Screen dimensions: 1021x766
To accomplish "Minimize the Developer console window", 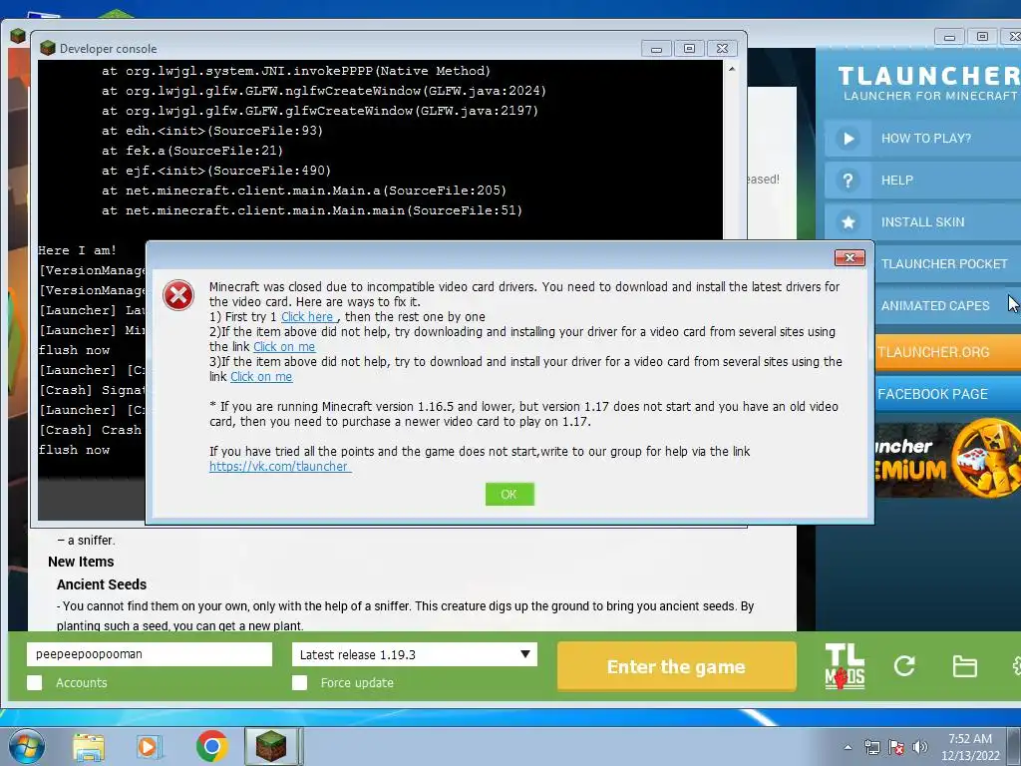I will click(656, 49).
